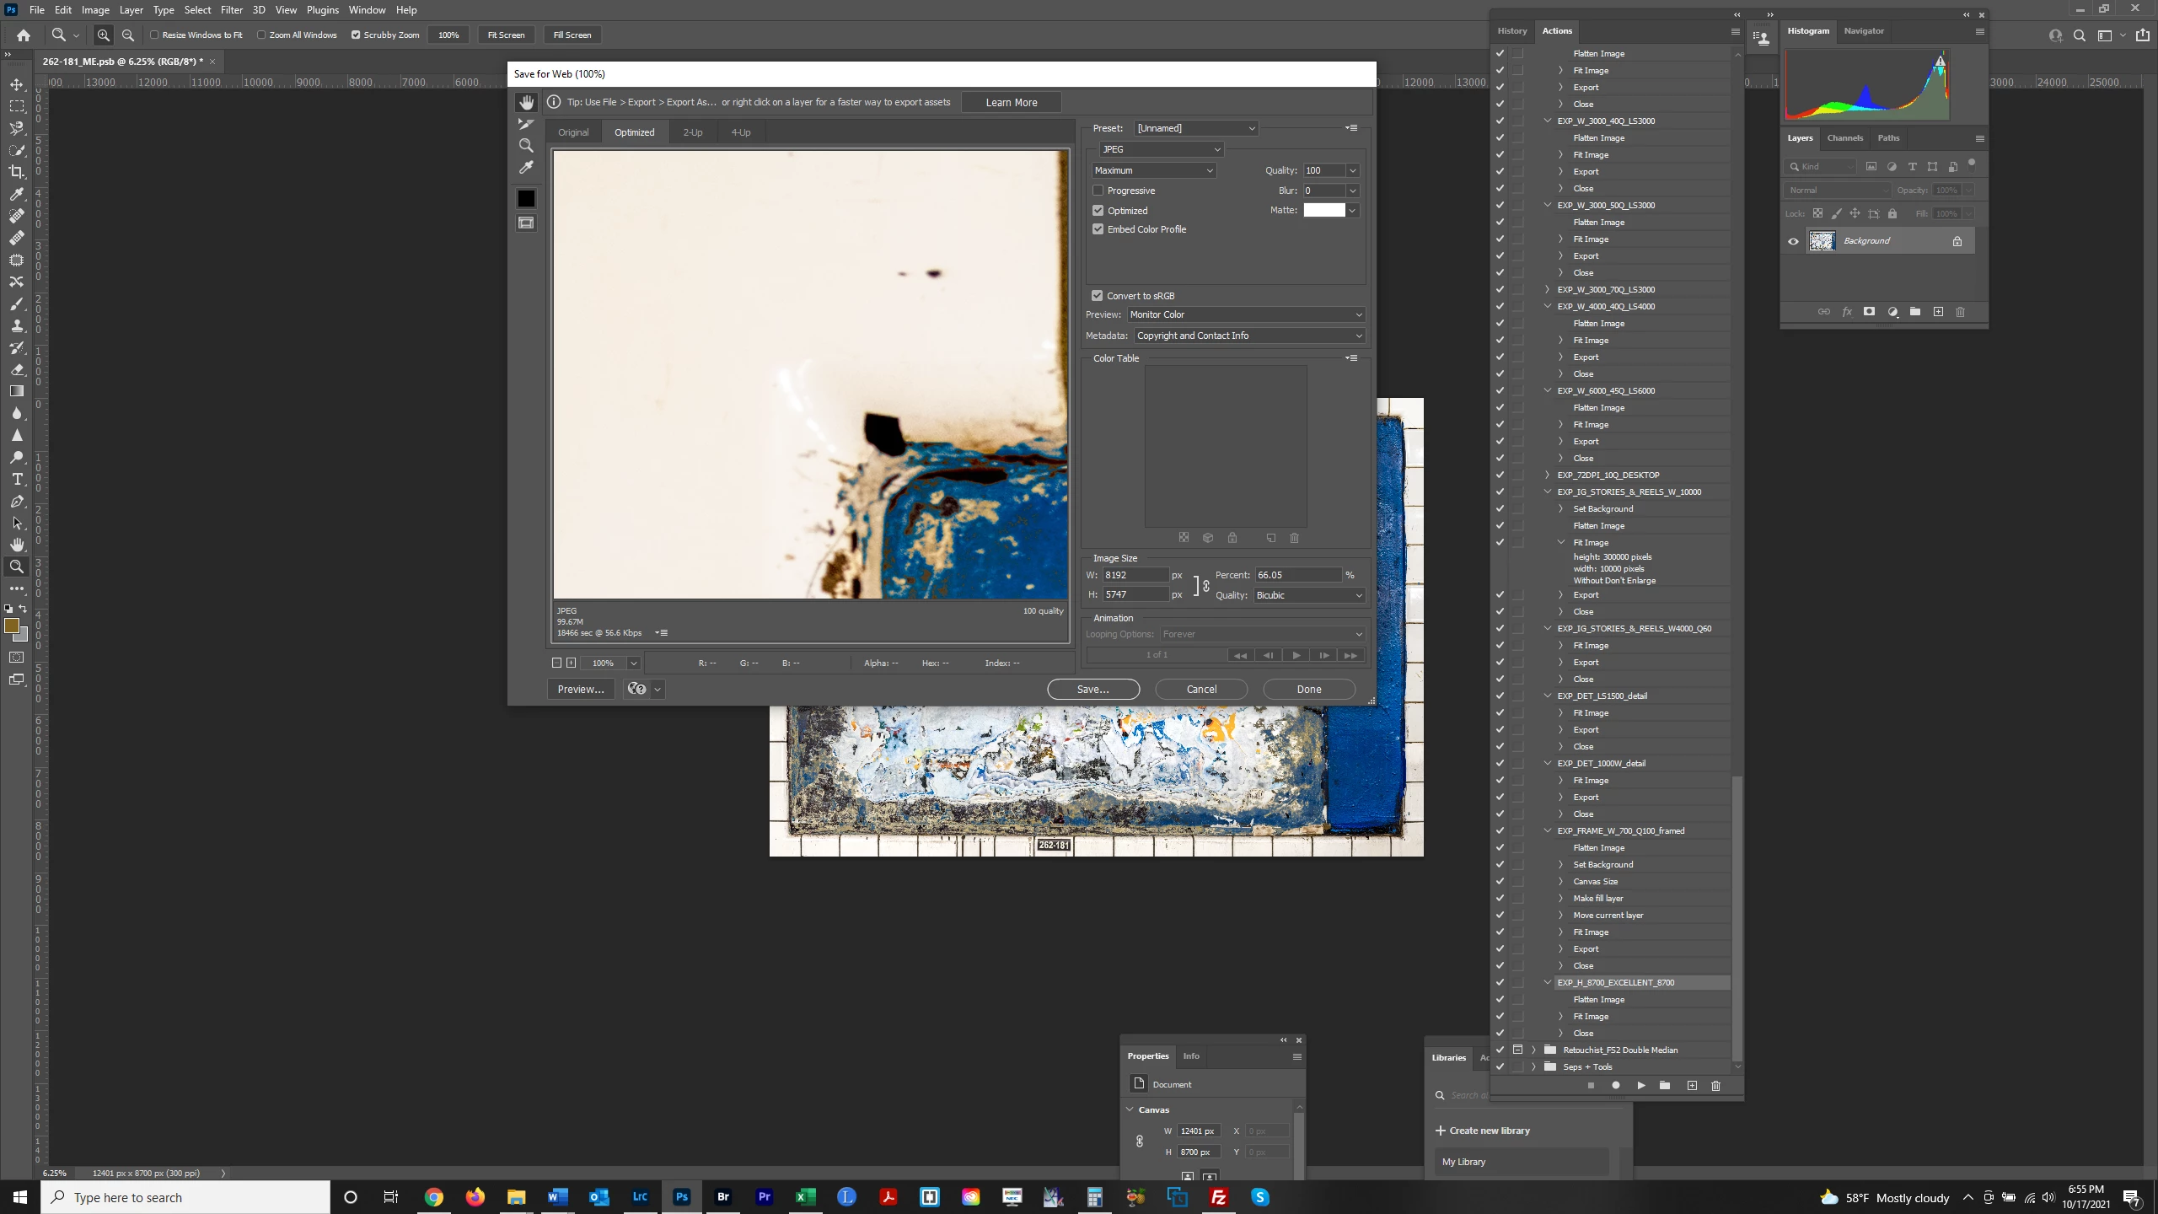Open the Filter menu
2158x1214 pixels.
pyautogui.click(x=231, y=10)
